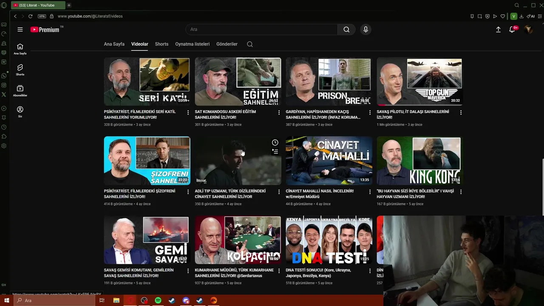Open options for SAVAŞ GEMİSİ KOMUTANI video

[x=188, y=271]
